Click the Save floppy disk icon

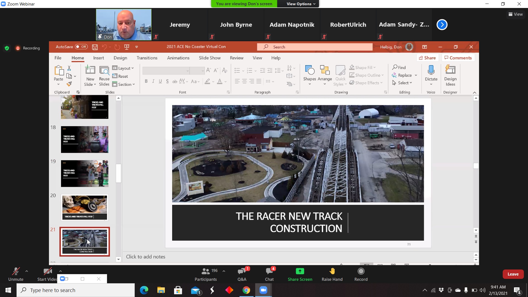(95, 47)
